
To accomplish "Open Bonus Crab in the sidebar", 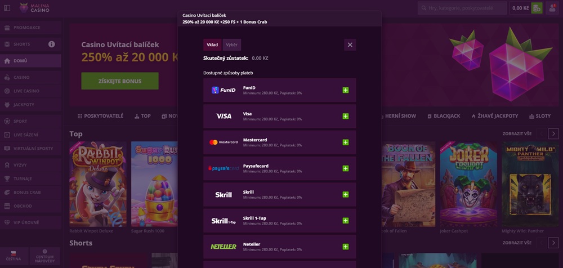I will (x=30, y=192).
